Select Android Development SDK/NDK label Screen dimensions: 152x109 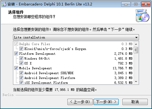(49, 73)
